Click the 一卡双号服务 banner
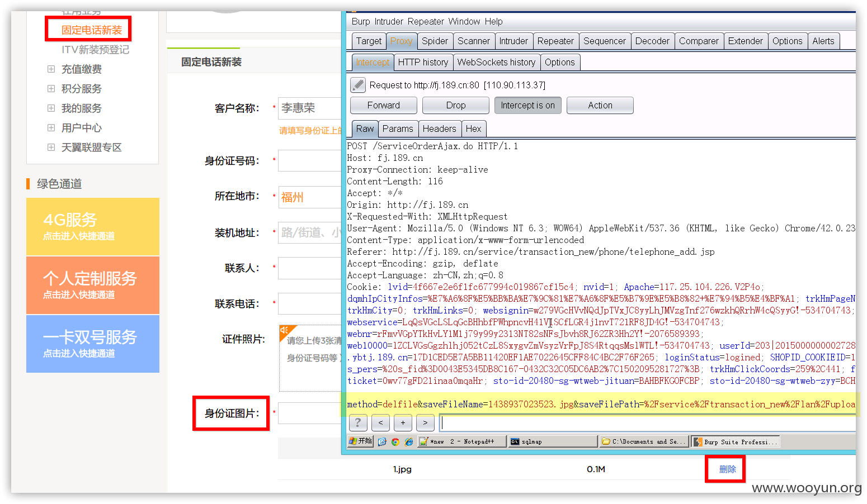Screen dimensions: 867x504 (93, 344)
